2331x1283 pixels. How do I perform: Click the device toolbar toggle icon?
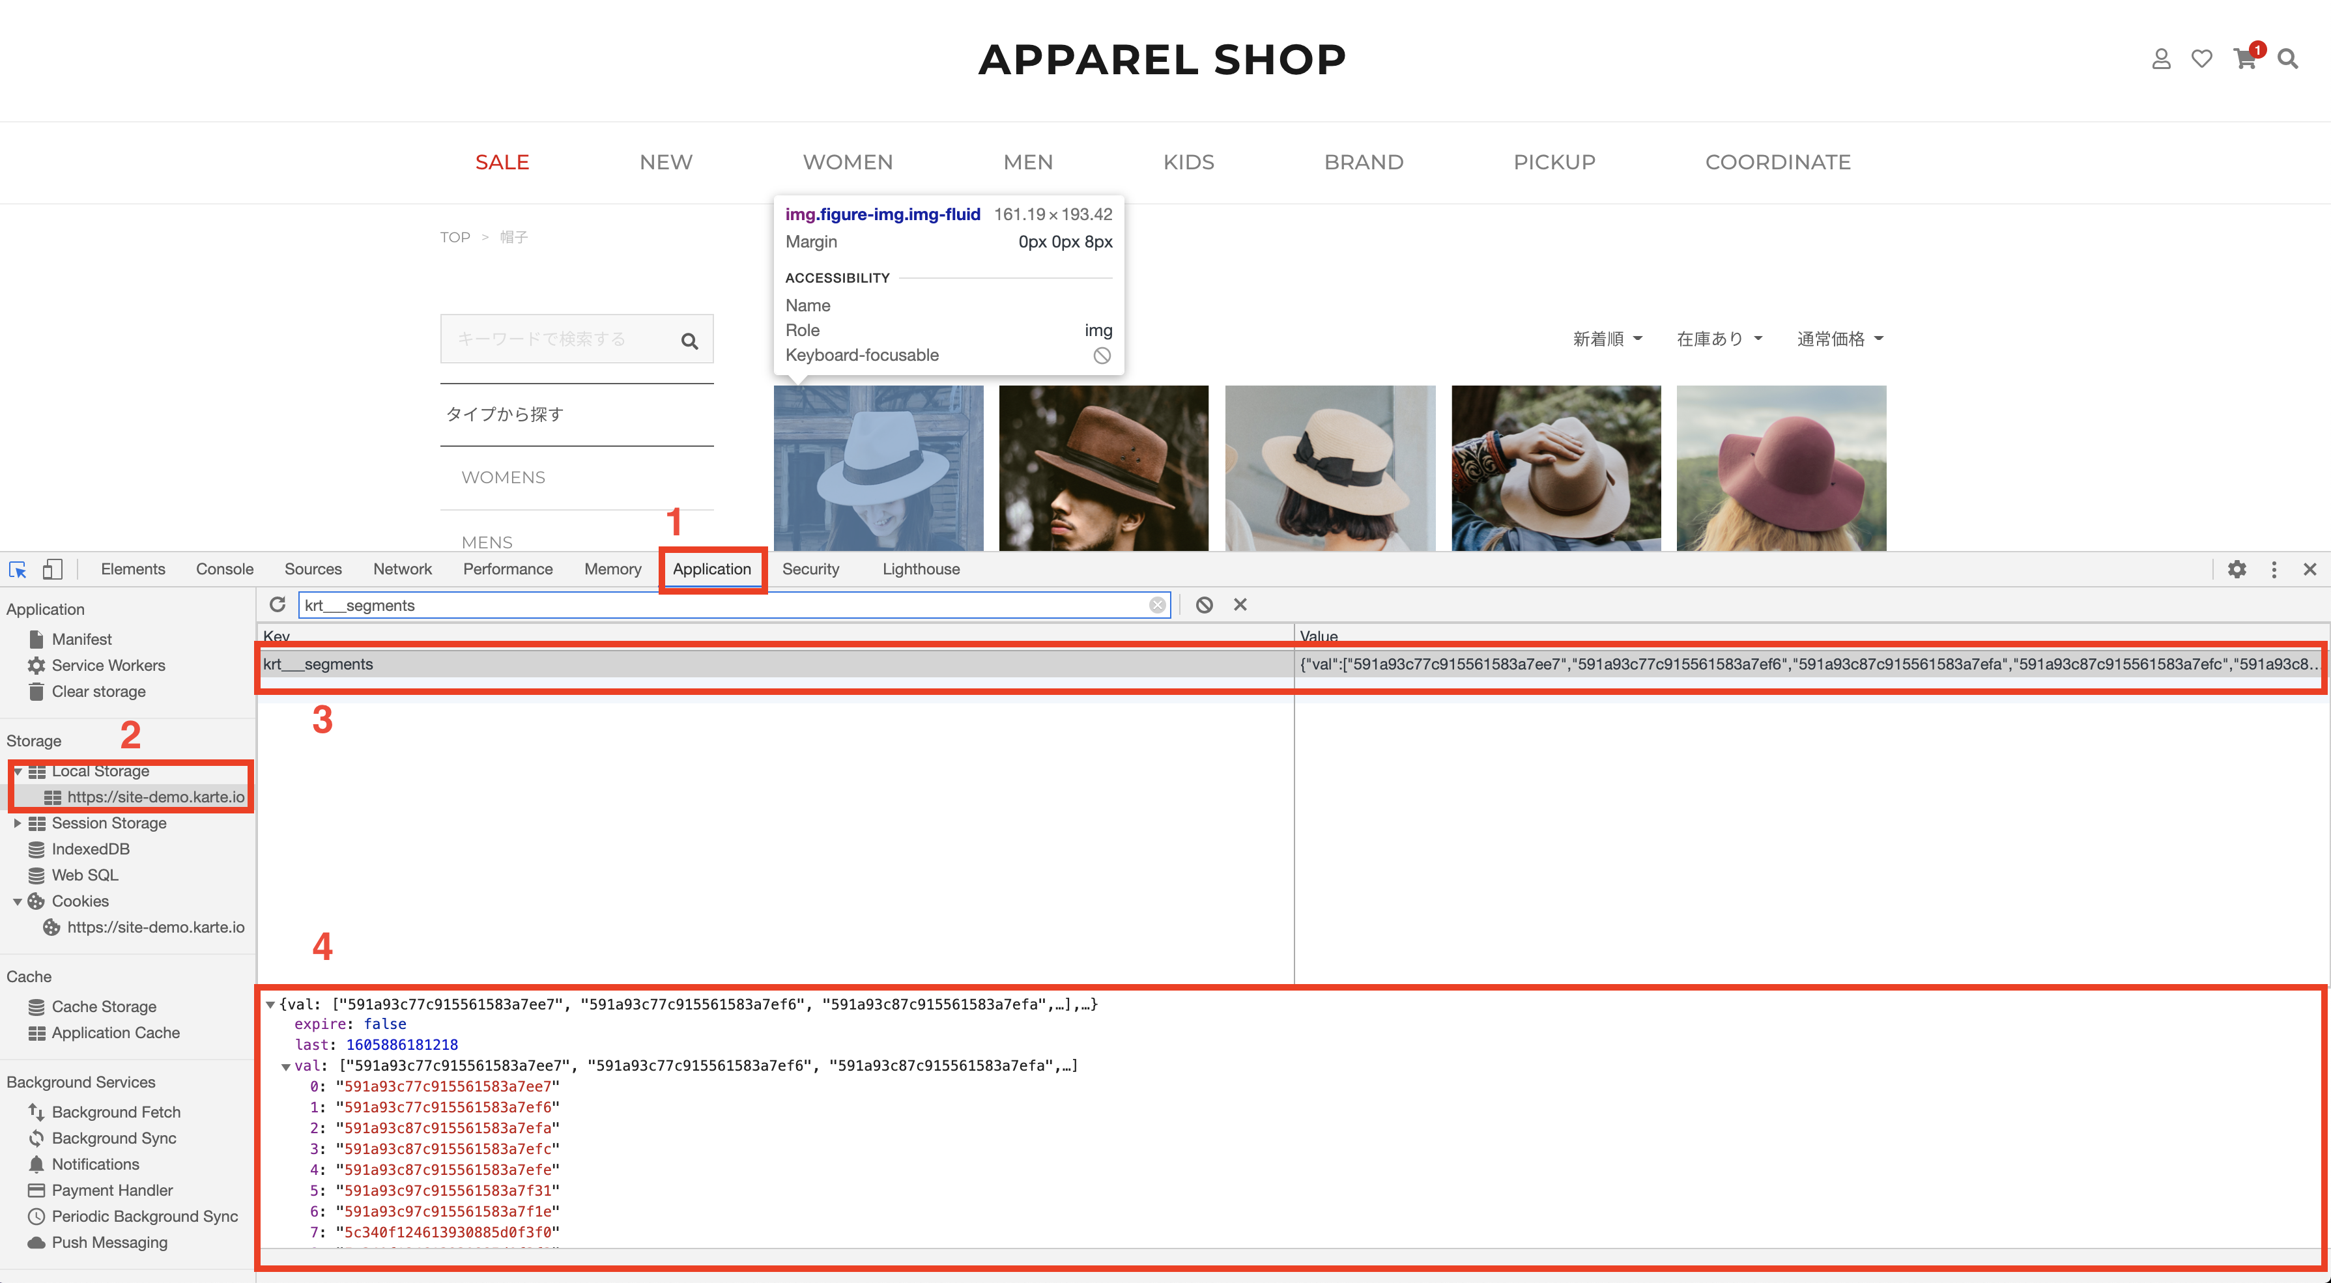coord(52,569)
